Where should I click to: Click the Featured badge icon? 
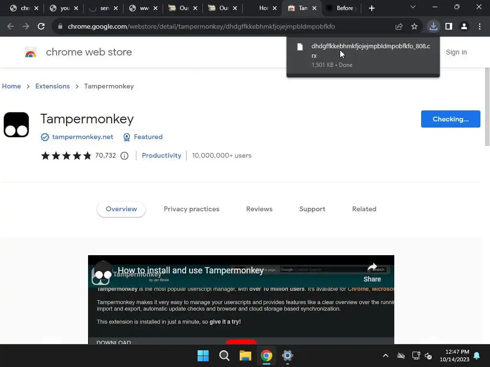126,137
